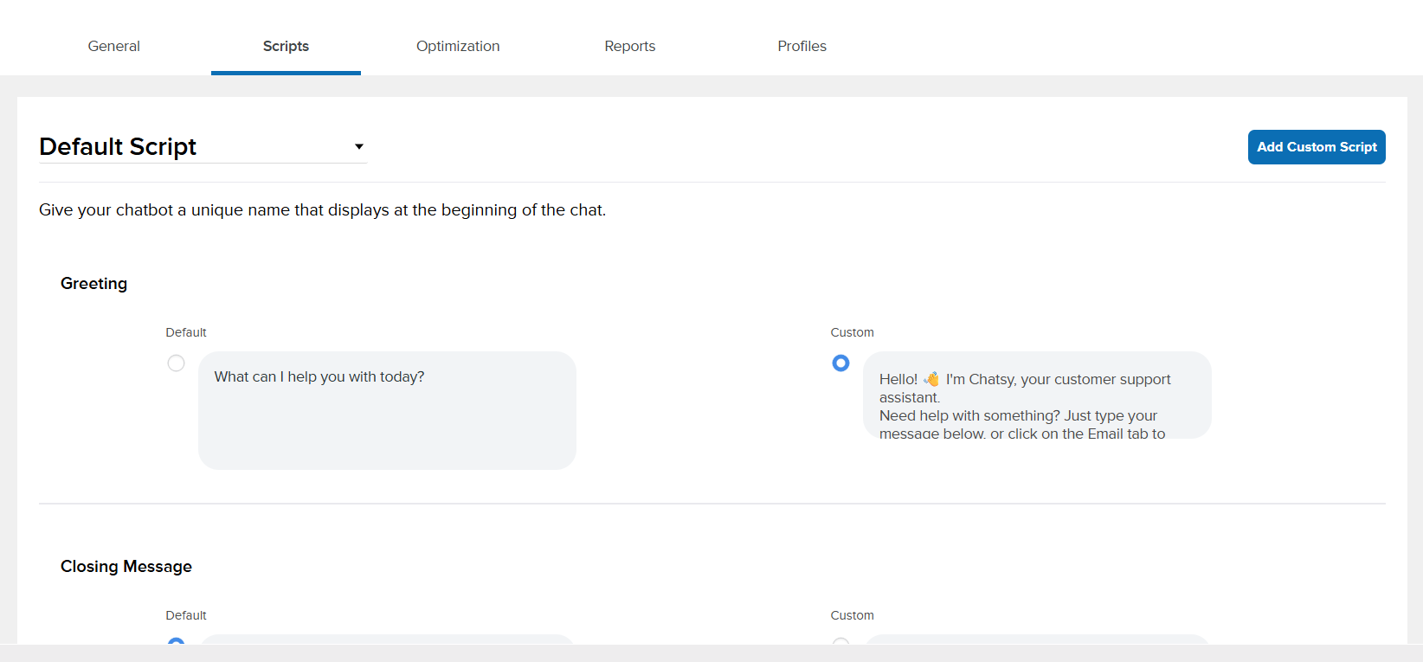
Task: Switch to the Scripts tab
Action: [286, 46]
